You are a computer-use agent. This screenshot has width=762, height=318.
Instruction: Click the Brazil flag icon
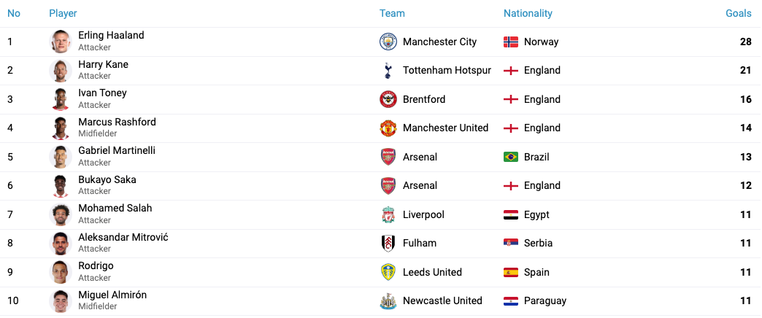[x=511, y=157]
